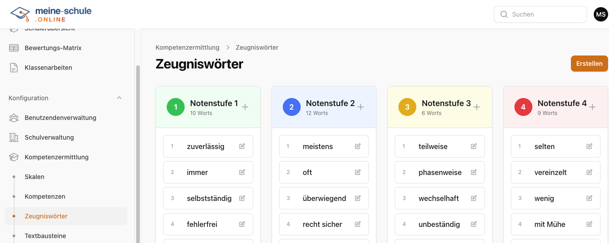Edit the word 'fehlerfrei'
Image resolution: width=609 pixels, height=243 pixels.
point(242,224)
